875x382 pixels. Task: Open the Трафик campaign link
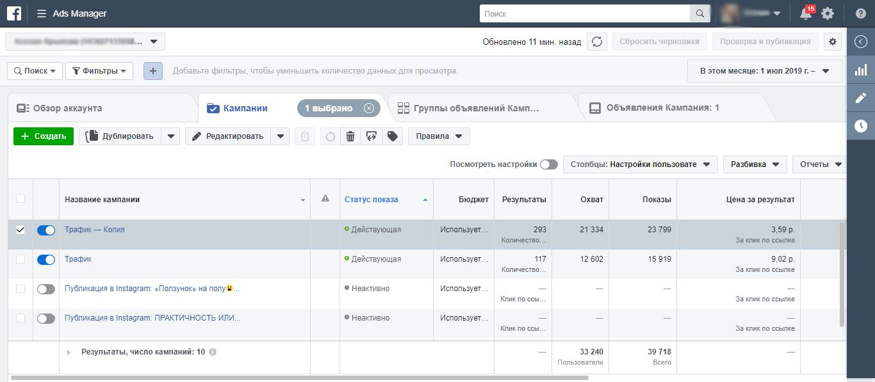78,259
